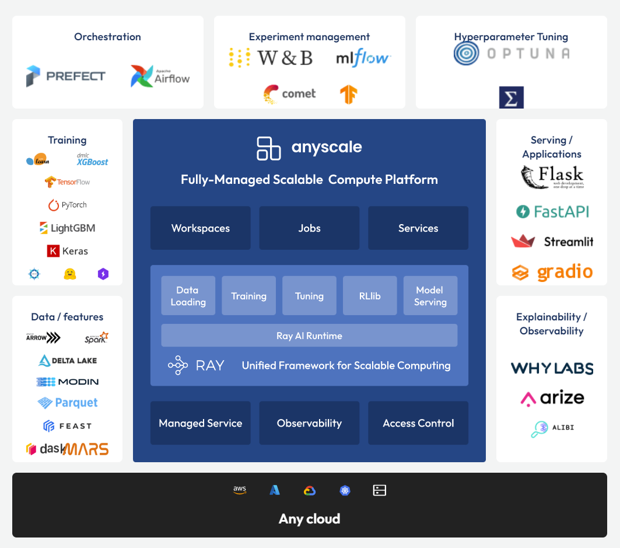This screenshot has width=620, height=548.
Task: Click the Access Control tile
Action: [x=418, y=423]
